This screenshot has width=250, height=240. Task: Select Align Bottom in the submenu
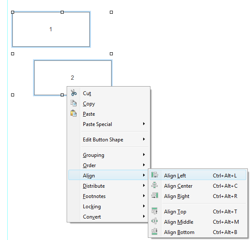(x=198, y=232)
